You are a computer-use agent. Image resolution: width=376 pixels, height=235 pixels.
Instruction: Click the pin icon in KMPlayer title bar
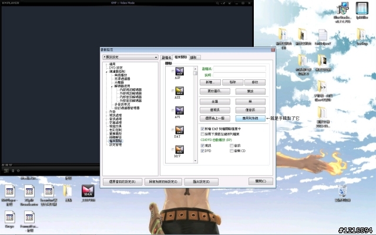coord(224,3)
